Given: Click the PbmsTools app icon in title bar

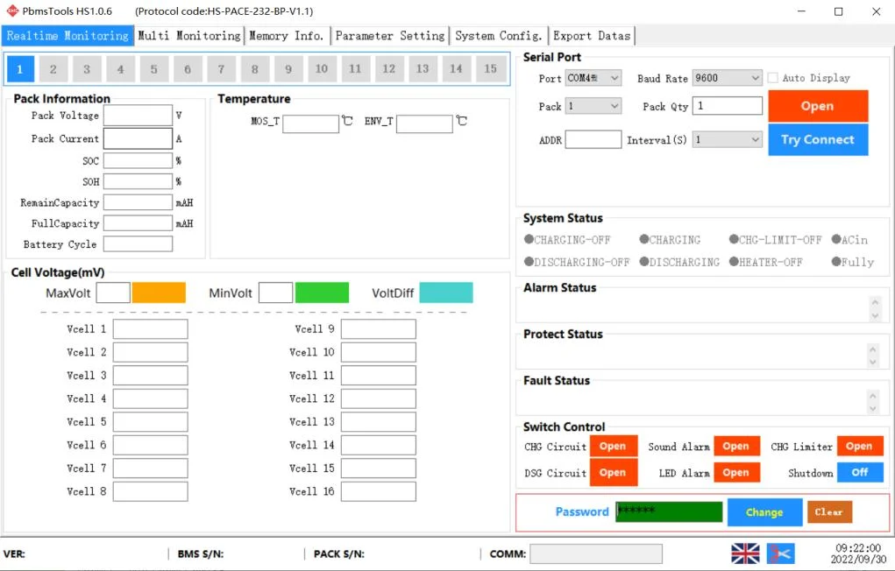Looking at the screenshot, I should [12, 11].
